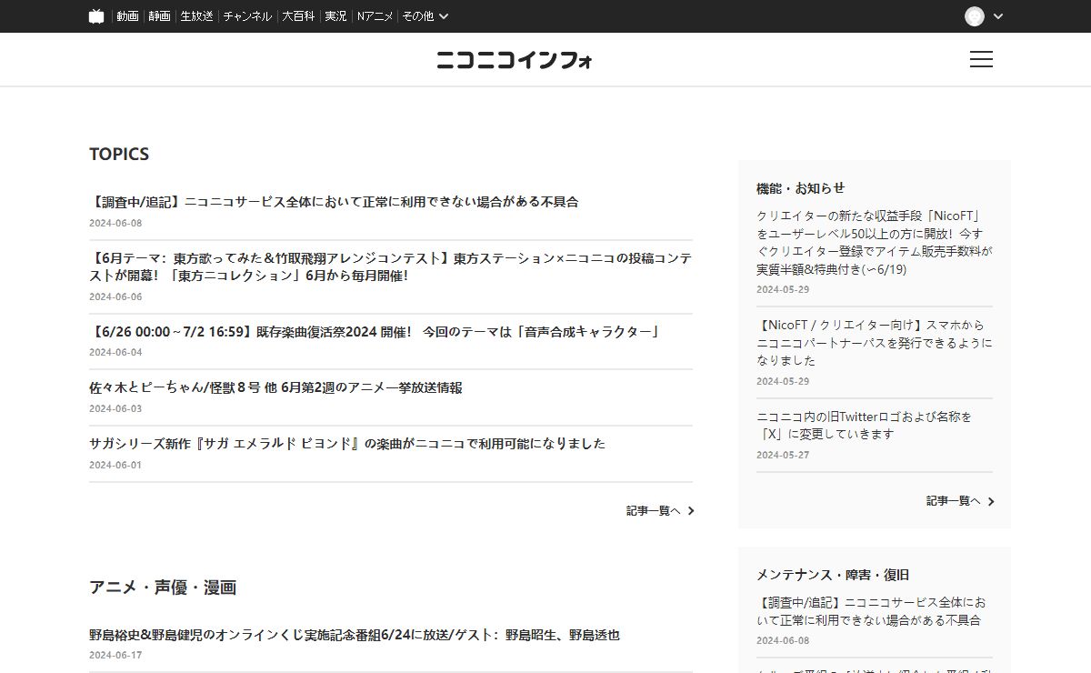1091x673 pixels.
Task: Click the 機能・お知らせ heading
Action: 800,188
